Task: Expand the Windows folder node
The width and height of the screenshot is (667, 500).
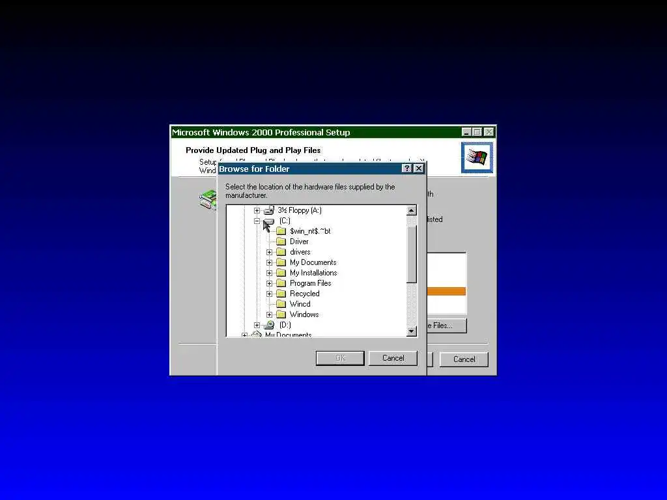Action: pos(269,314)
